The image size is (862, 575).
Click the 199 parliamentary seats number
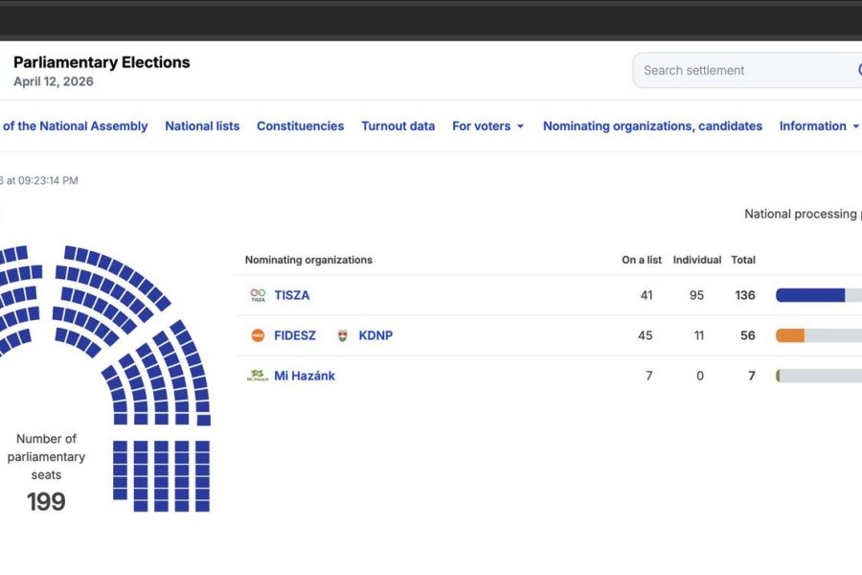coord(46,502)
